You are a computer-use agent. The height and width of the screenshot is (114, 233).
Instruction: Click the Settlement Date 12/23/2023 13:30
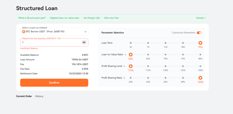79,74
